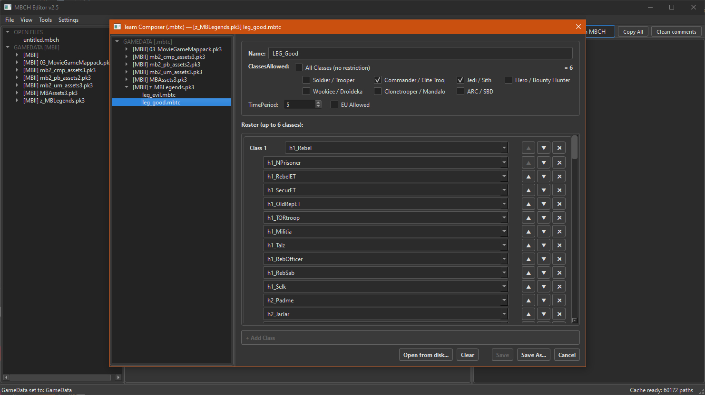Toggle the EU Allowed checkbox
Viewport: 705px width, 395px height.
pyautogui.click(x=334, y=104)
